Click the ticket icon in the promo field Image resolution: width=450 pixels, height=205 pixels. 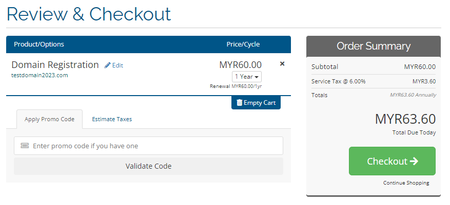[x=25, y=146]
